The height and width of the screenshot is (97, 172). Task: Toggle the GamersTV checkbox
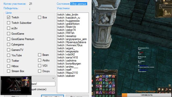[9, 50]
